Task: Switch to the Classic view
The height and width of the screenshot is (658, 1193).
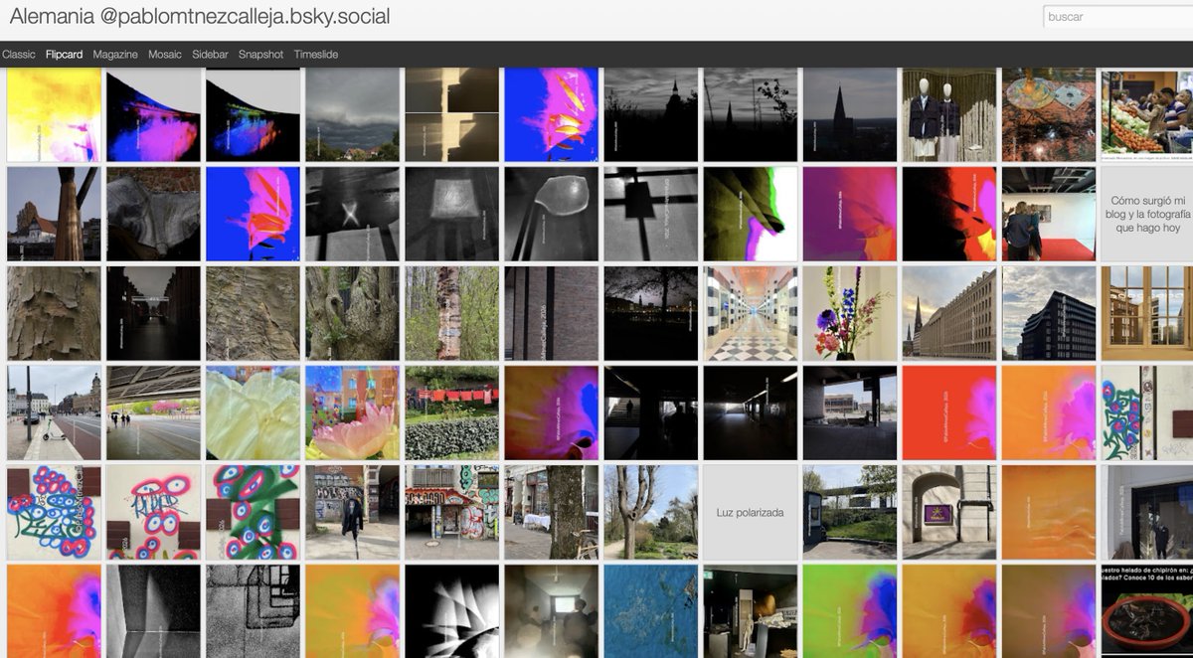Action: [19, 55]
